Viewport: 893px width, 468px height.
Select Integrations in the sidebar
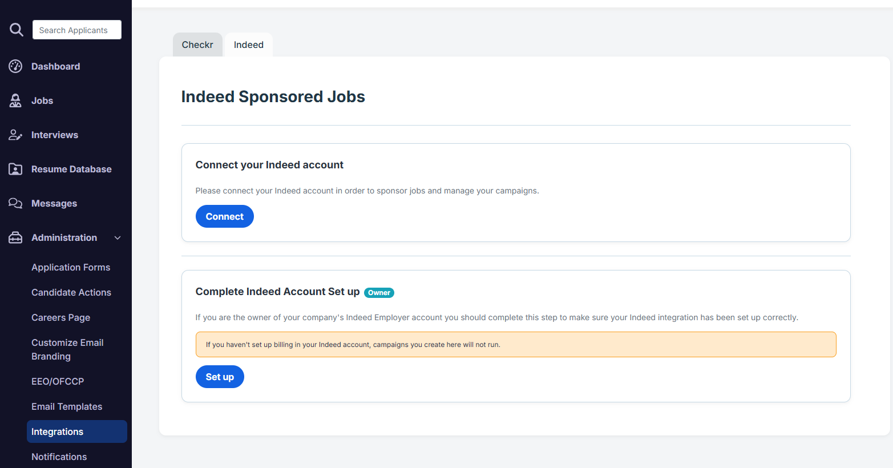click(x=77, y=431)
